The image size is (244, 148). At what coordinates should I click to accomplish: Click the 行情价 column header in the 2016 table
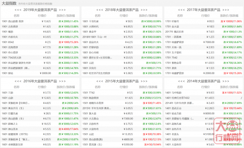42,87
